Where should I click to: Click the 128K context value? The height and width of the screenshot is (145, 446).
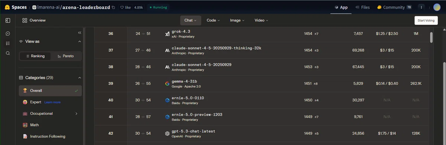pyautogui.click(x=416, y=134)
